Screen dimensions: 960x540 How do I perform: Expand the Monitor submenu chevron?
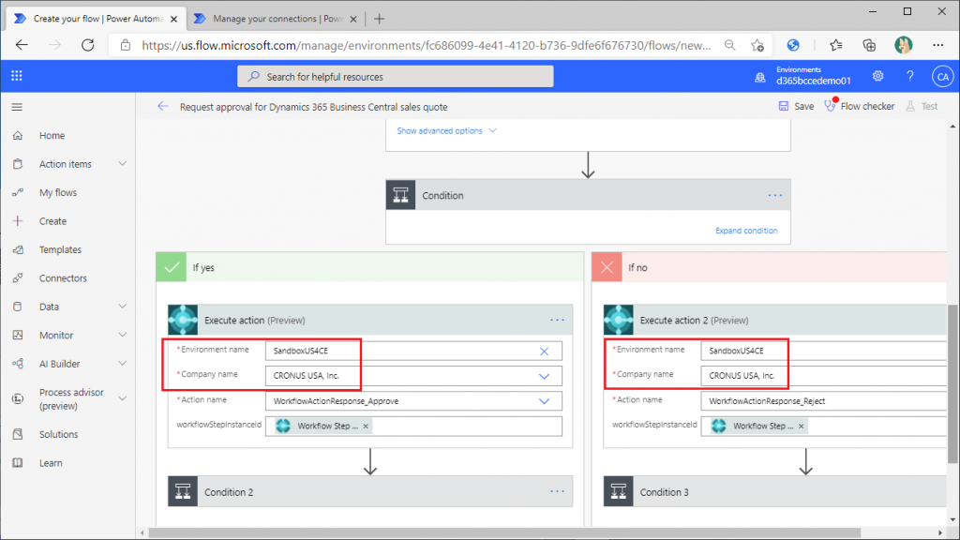point(123,335)
